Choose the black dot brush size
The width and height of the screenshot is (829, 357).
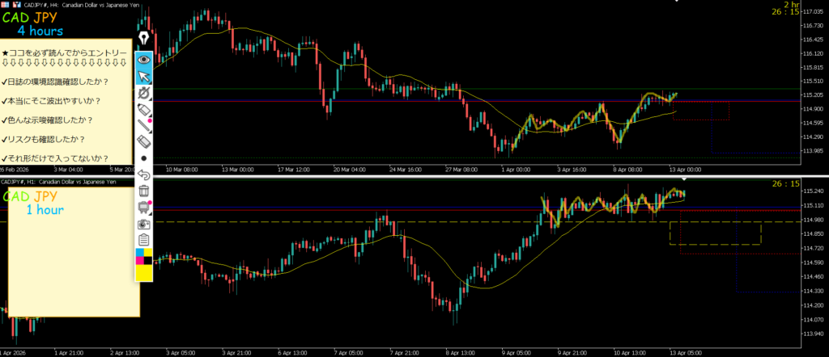[x=144, y=158]
